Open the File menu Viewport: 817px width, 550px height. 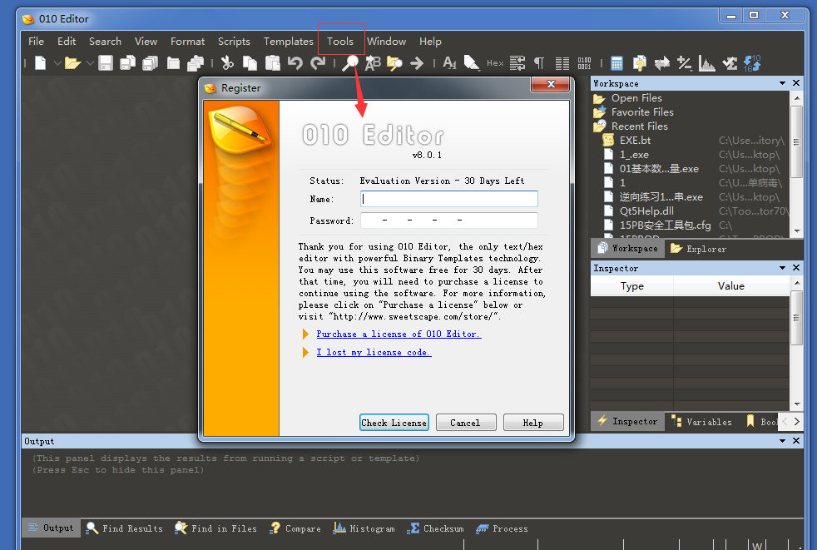pos(36,41)
